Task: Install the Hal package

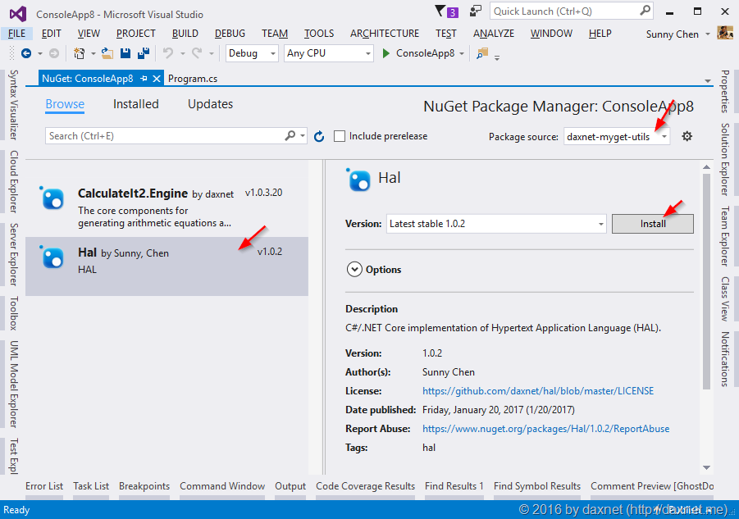Action: pos(653,224)
